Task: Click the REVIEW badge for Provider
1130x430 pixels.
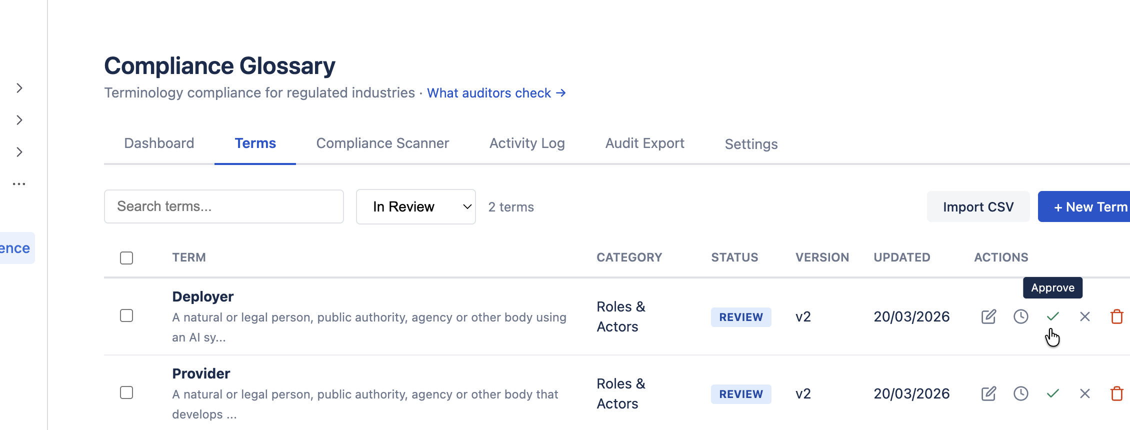Action: (741, 394)
